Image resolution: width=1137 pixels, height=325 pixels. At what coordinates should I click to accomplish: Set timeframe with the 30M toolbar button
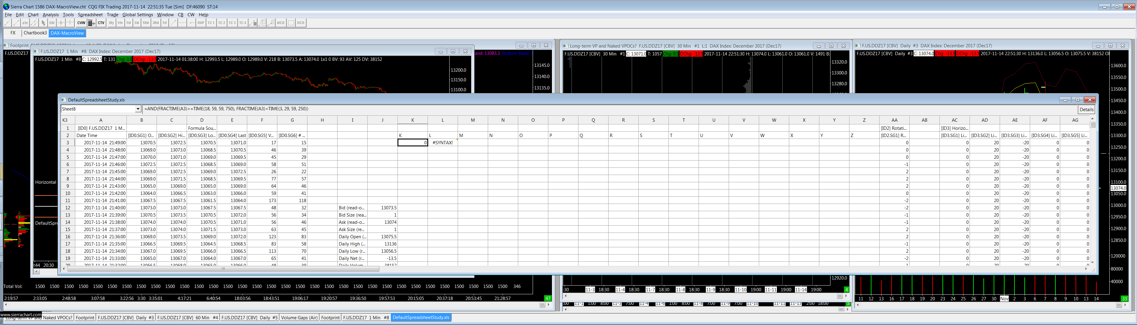pos(155,23)
